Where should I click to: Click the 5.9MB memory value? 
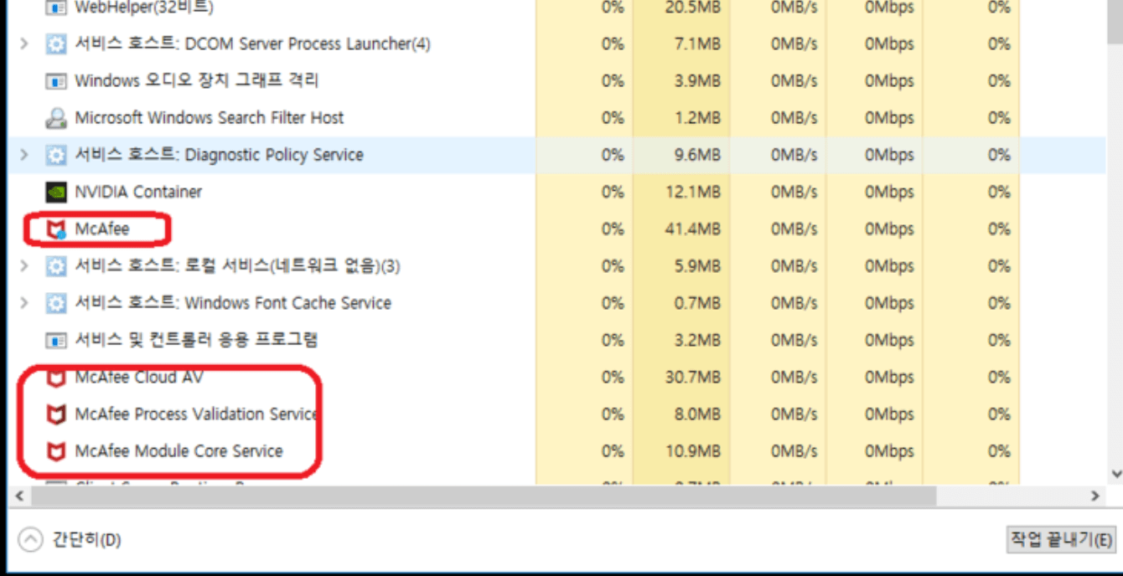(697, 266)
